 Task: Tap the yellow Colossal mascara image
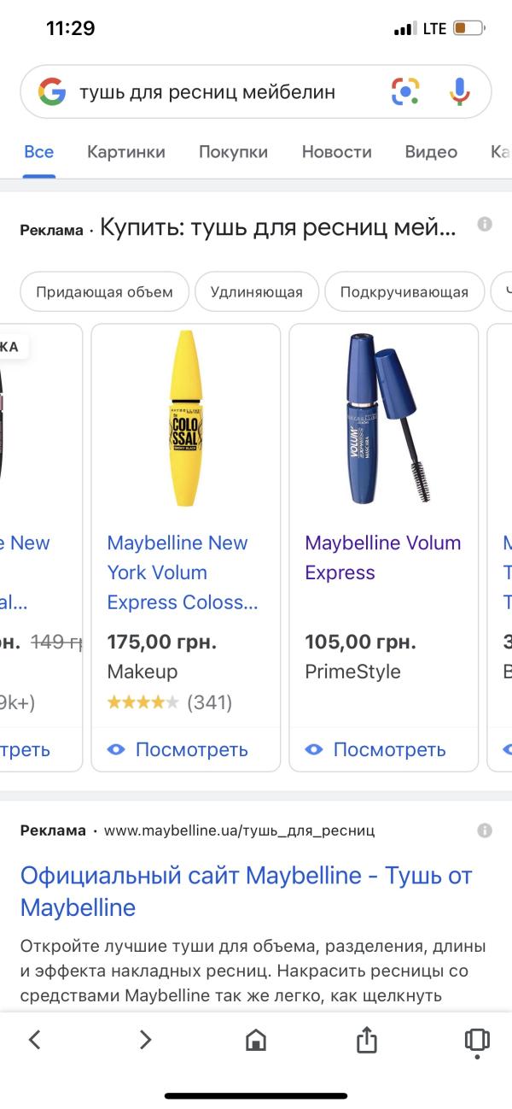click(x=185, y=417)
